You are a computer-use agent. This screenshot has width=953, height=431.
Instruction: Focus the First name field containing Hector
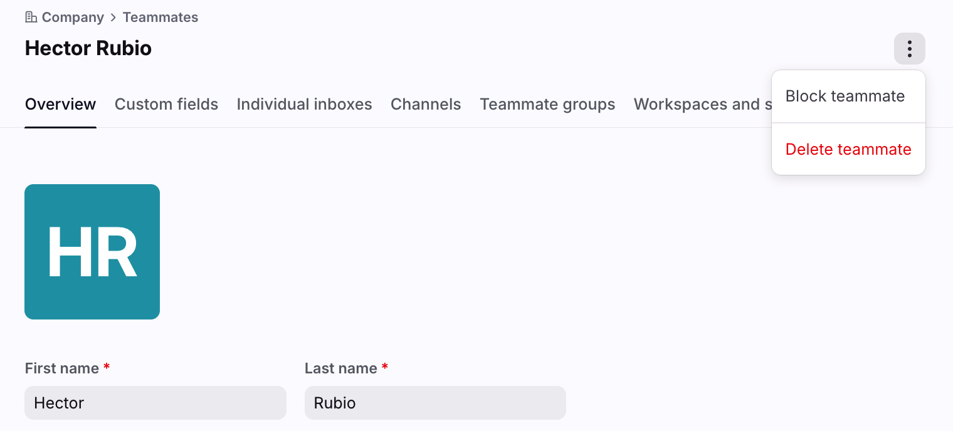point(155,403)
